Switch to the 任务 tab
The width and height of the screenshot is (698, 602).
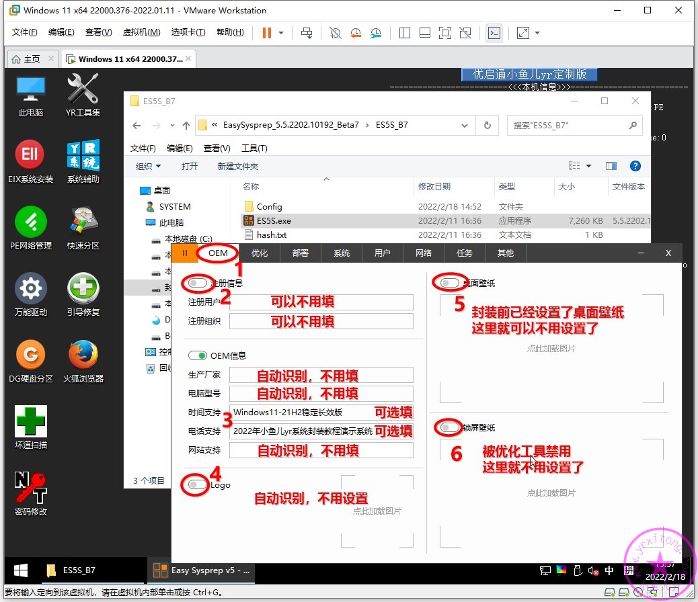click(x=464, y=253)
